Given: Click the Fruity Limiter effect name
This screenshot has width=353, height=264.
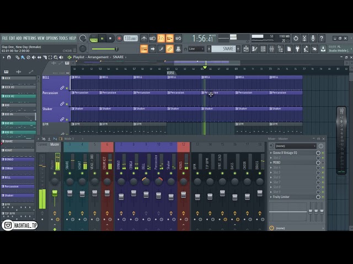Looking at the screenshot, I should tap(281, 197).
